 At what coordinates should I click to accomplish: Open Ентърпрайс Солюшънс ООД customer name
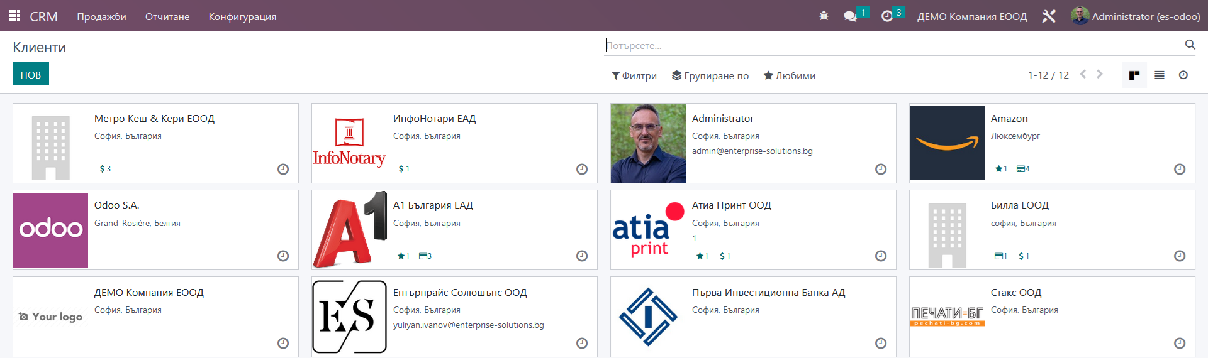460,293
